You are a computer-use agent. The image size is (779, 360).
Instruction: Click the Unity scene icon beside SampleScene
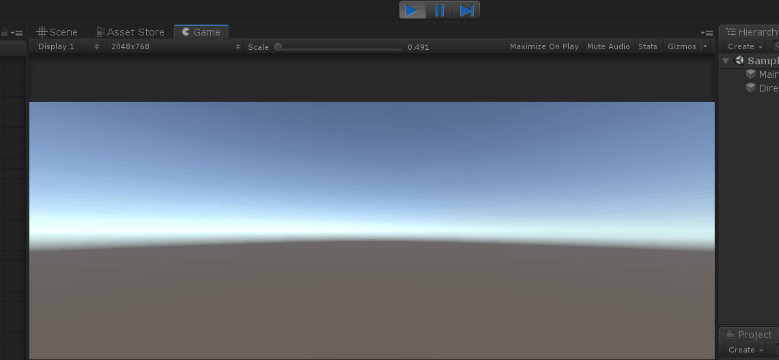[739, 61]
